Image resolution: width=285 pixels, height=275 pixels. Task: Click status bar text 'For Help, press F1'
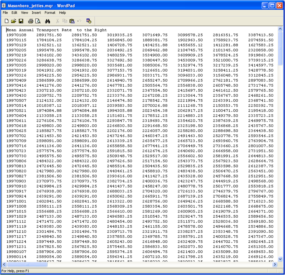click(15, 271)
